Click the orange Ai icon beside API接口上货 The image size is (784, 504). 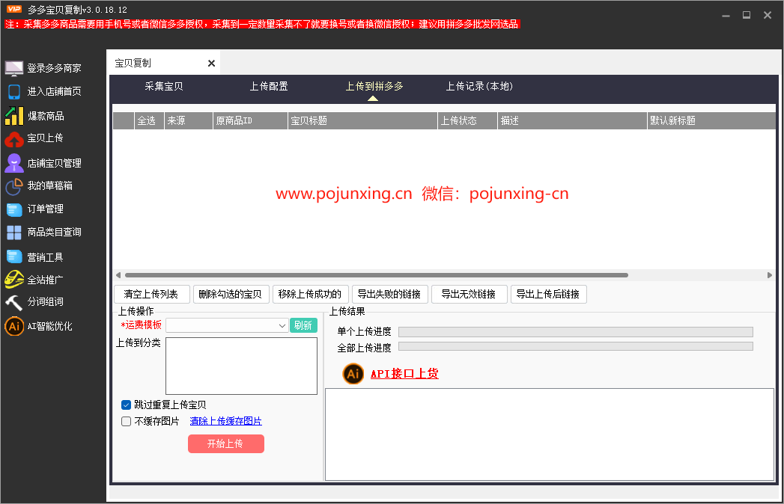point(353,374)
